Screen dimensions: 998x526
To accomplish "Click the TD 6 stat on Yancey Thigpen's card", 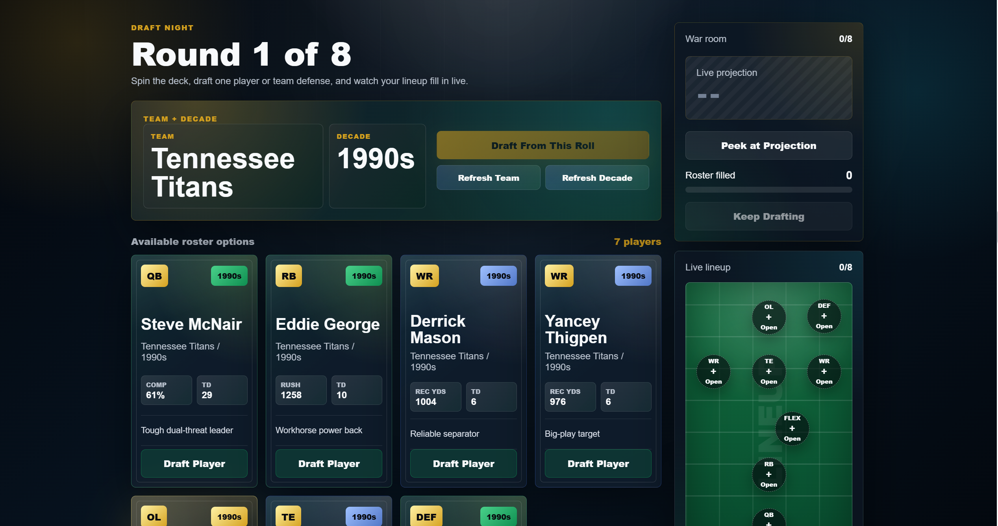I will pos(626,397).
